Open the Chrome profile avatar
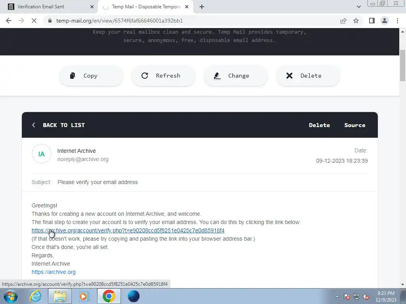Image resolution: width=406 pixels, height=304 pixels. pyautogui.click(x=385, y=21)
